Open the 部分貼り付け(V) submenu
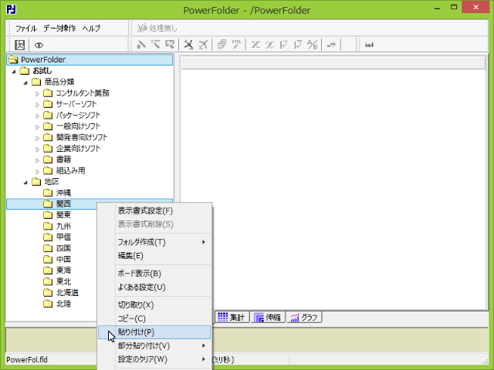This screenshot has width=494, height=370. point(154,346)
